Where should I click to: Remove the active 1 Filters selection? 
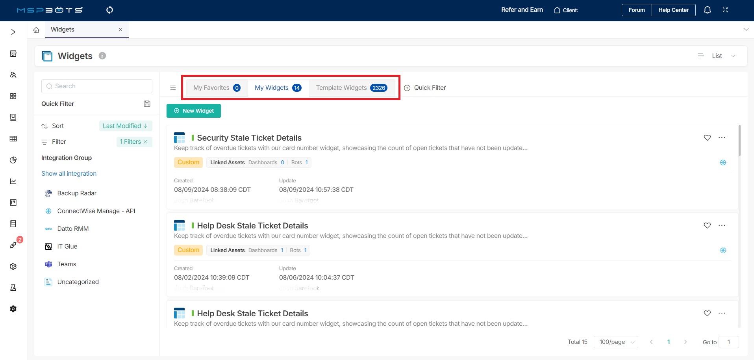145,142
